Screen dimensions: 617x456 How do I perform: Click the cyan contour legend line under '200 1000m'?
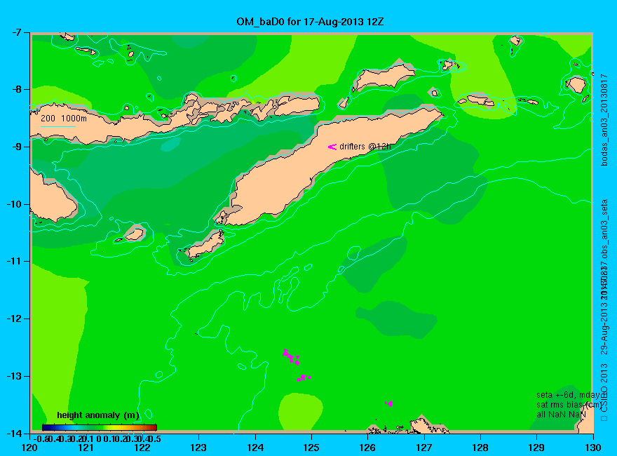[57, 126]
